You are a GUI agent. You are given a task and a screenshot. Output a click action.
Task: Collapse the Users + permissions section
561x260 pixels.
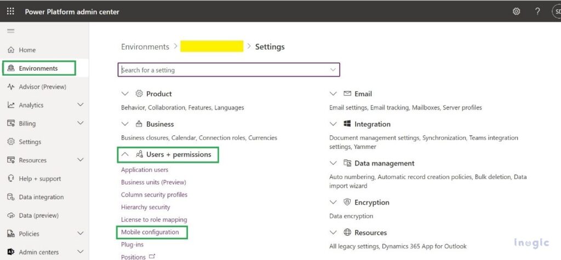(125, 155)
